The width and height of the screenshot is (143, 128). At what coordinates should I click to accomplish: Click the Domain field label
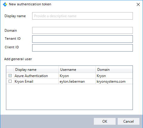pyautogui.click(x=11, y=31)
